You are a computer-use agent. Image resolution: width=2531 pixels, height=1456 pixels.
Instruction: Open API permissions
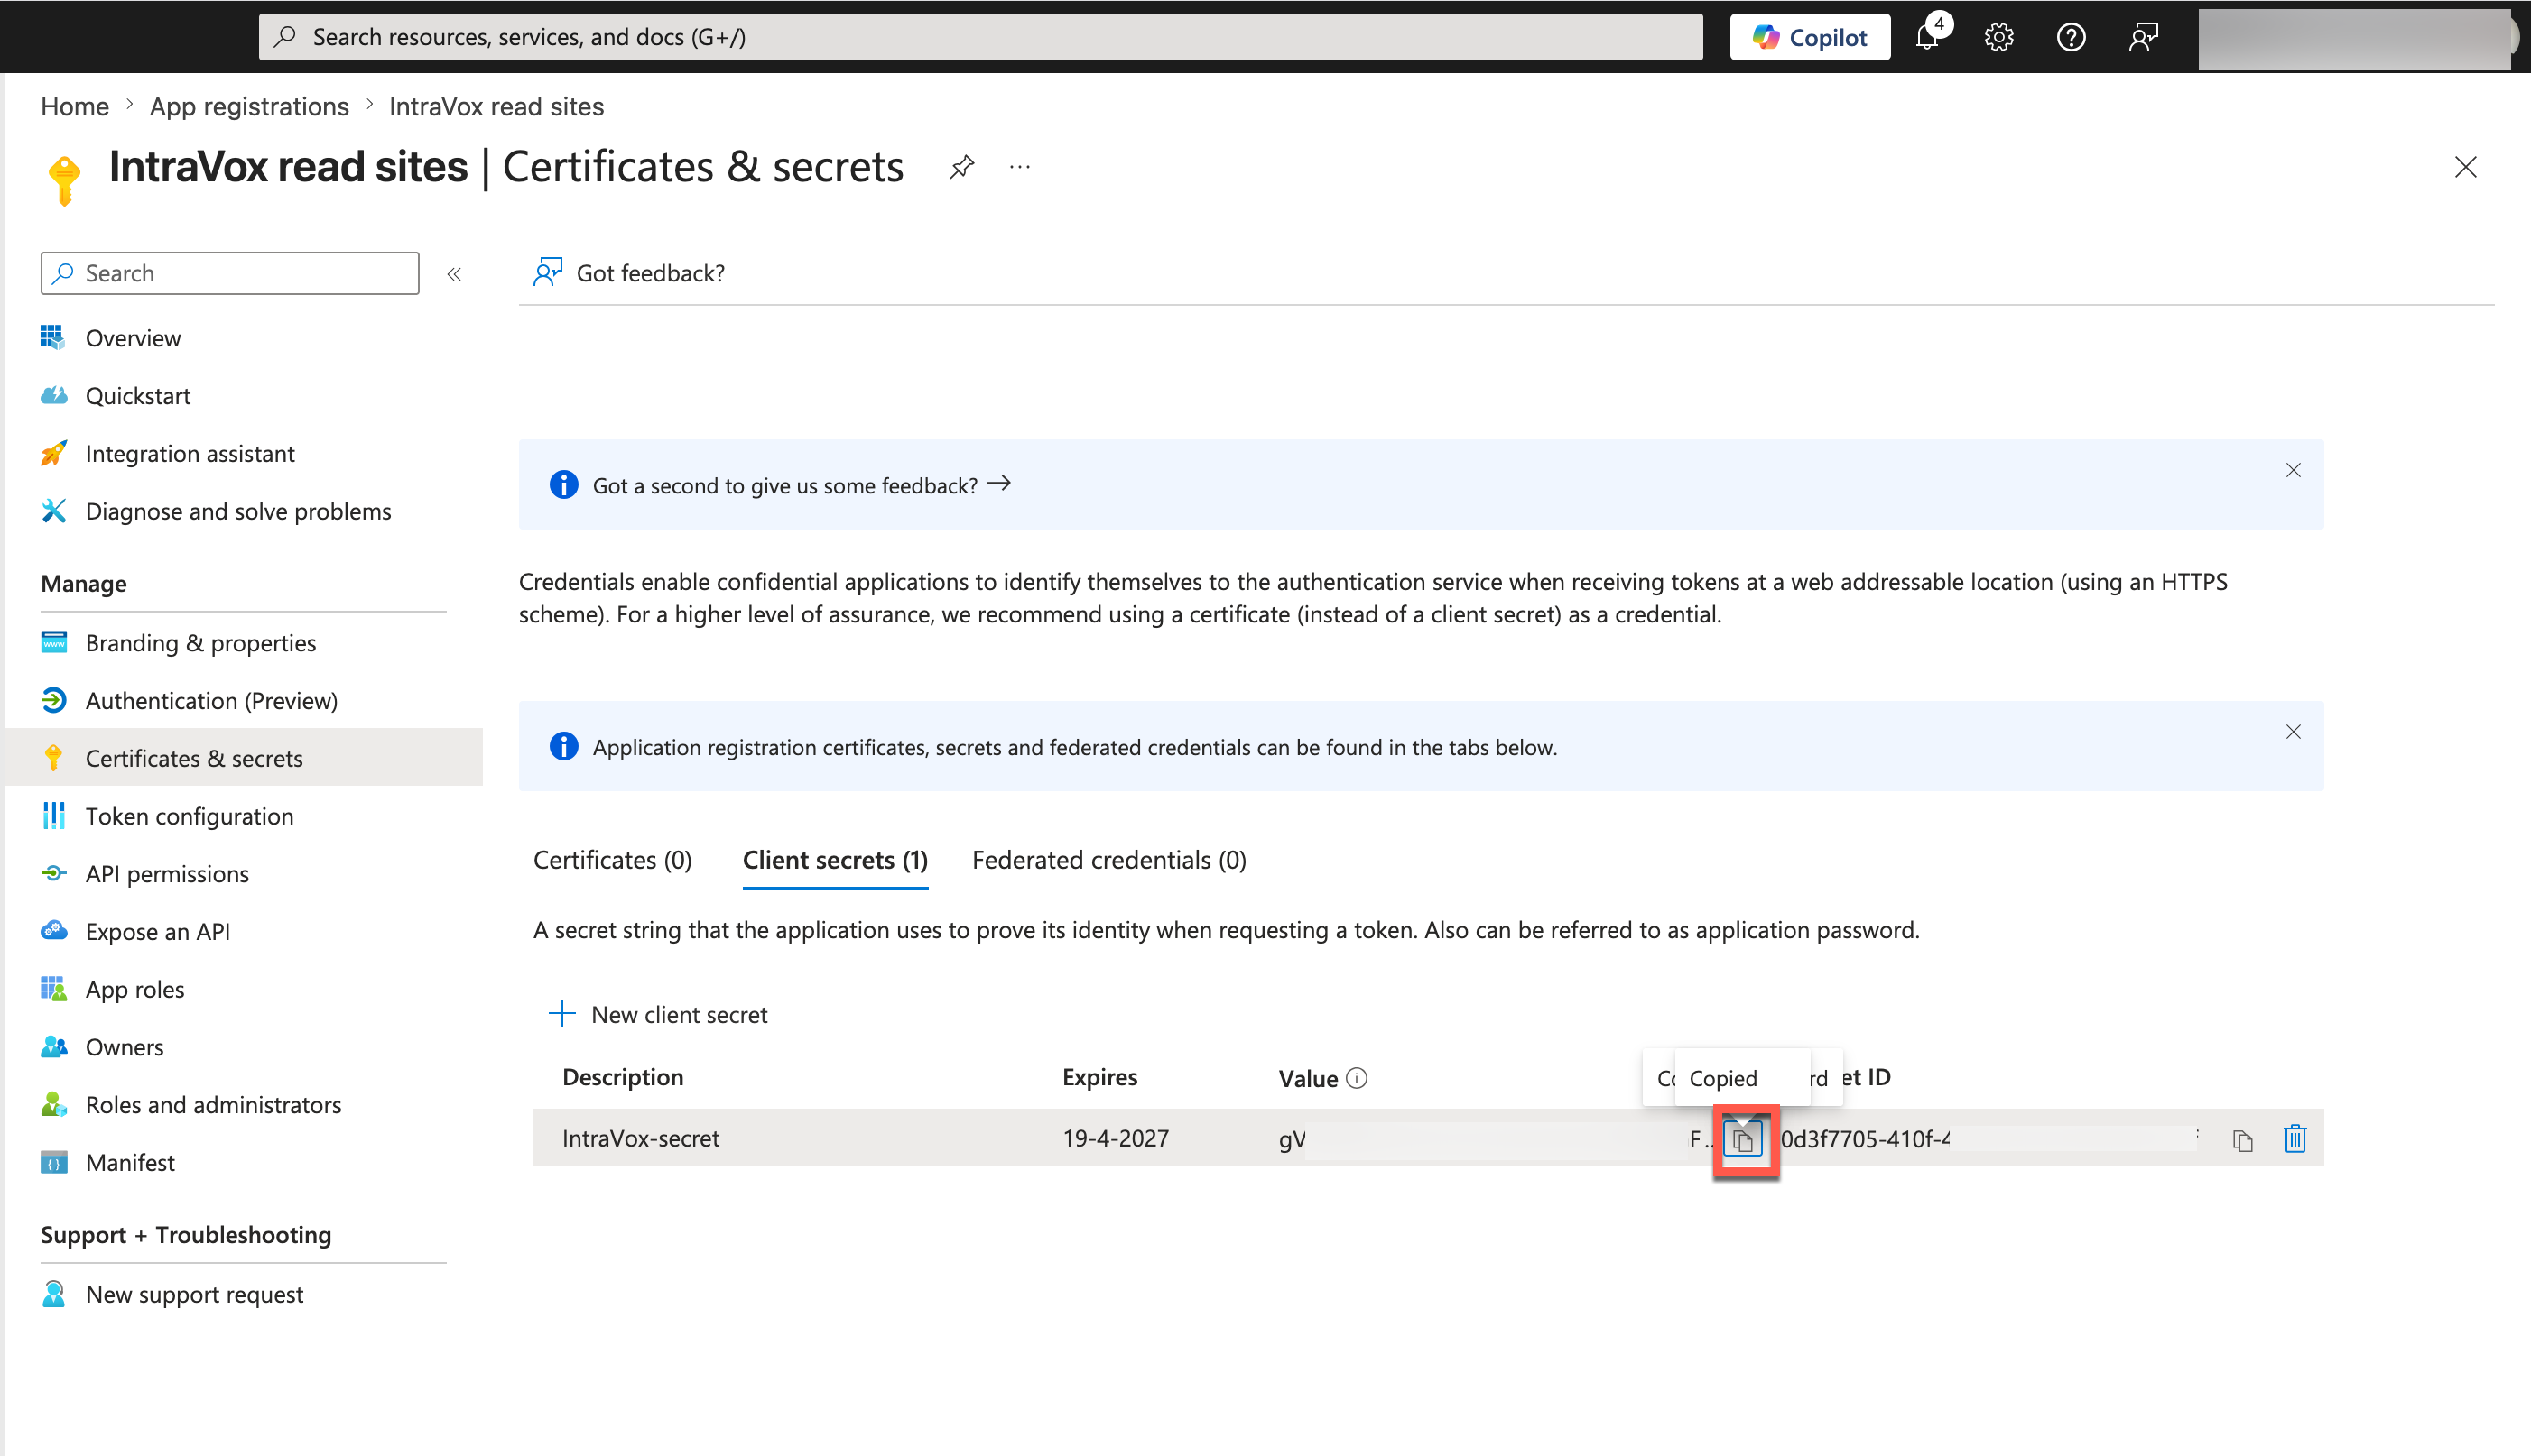(167, 874)
